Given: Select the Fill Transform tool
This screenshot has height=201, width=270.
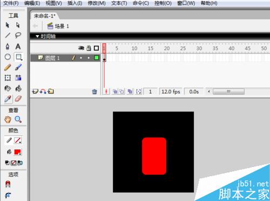Looking at the screenshot, I should point(18,78).
